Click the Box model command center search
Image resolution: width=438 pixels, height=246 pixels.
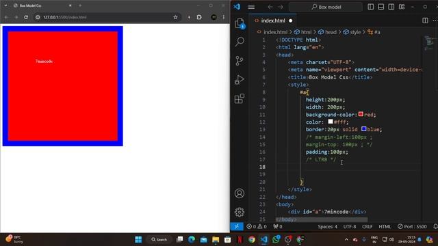[326, 7]
